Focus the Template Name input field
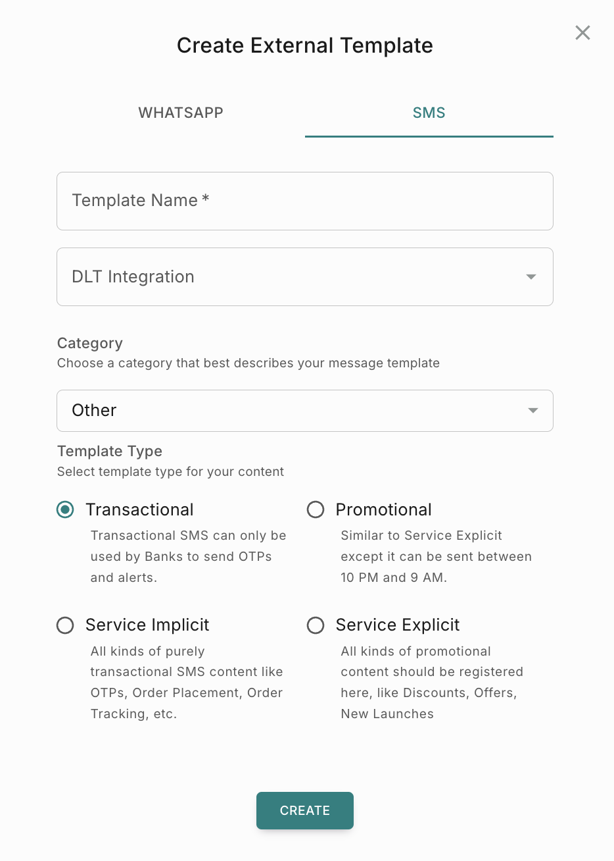Image resolution: width=614 pixels, height=861 pixels. point(304,201)
